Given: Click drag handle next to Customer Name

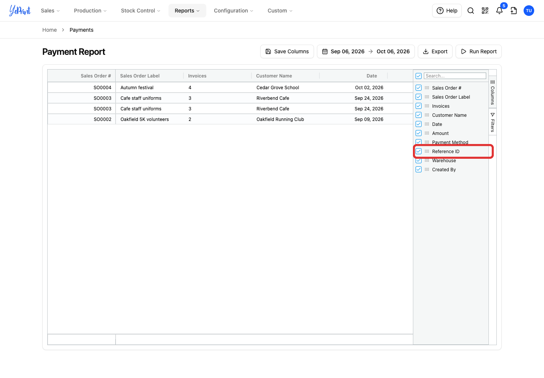Looking at the screenshot, I should 427,115.
